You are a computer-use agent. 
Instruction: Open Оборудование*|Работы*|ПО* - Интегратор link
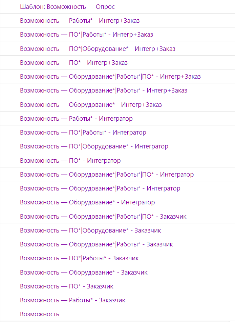(107, 175)
